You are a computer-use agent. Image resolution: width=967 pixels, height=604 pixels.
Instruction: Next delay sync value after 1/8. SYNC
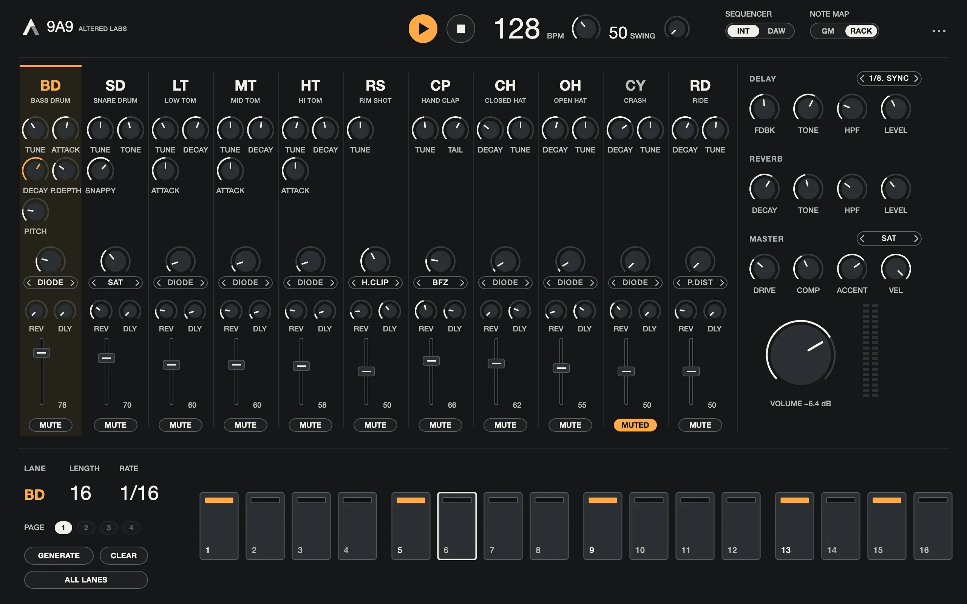pyautogui.click(x=916, y=78)
